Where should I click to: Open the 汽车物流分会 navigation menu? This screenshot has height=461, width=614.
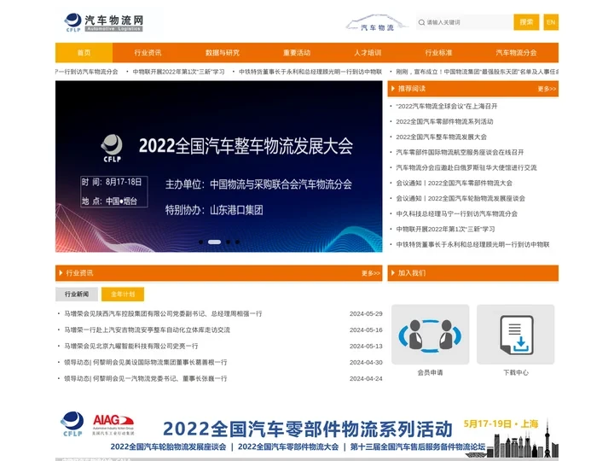point(516,53)
